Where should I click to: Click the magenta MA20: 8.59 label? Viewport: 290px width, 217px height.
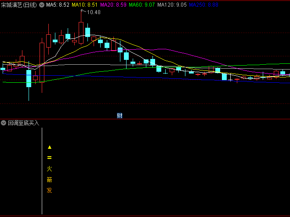click(114, 4)
